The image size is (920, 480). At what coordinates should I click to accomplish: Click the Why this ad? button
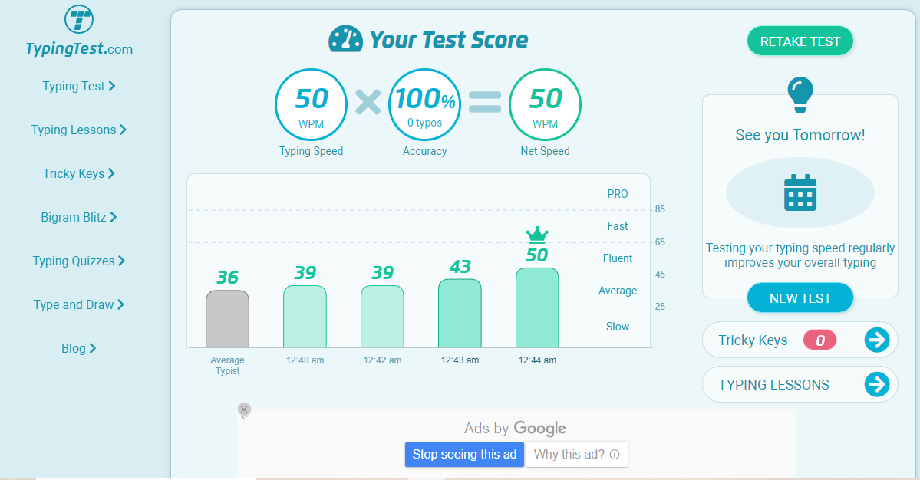[x=577, y=454]
